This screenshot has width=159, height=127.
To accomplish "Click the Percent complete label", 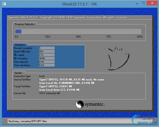I will (x=23, y=48).
